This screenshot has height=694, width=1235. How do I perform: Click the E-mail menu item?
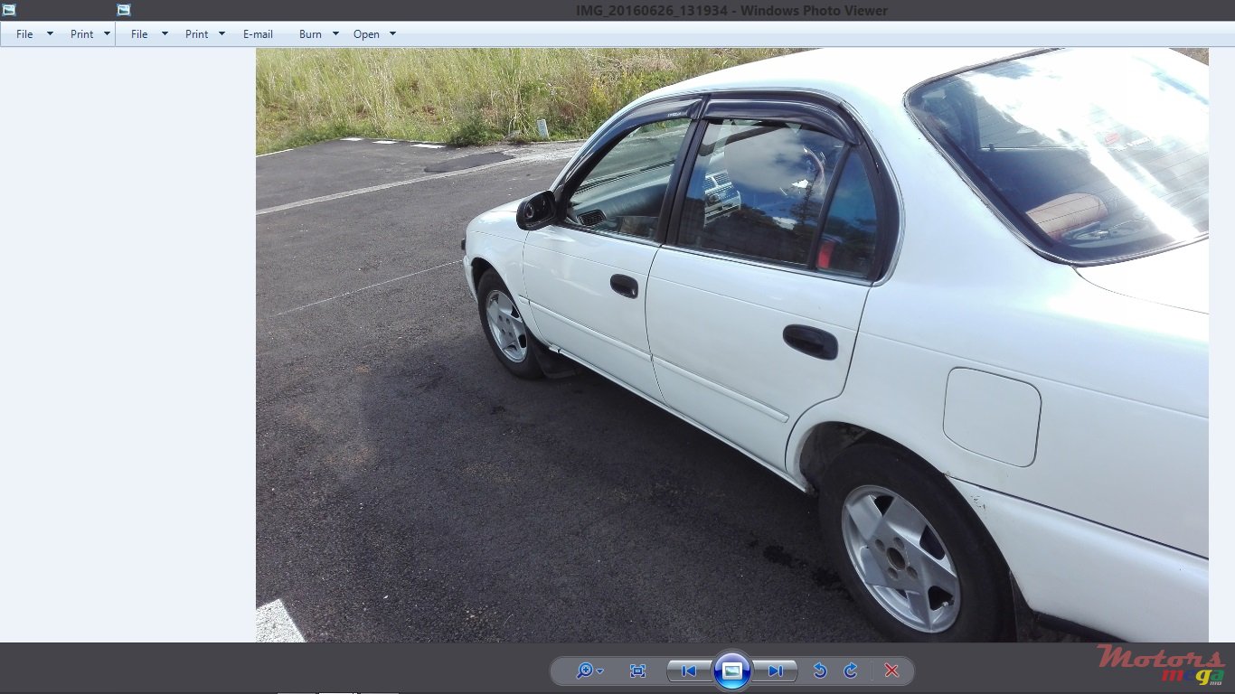(259, 33)
